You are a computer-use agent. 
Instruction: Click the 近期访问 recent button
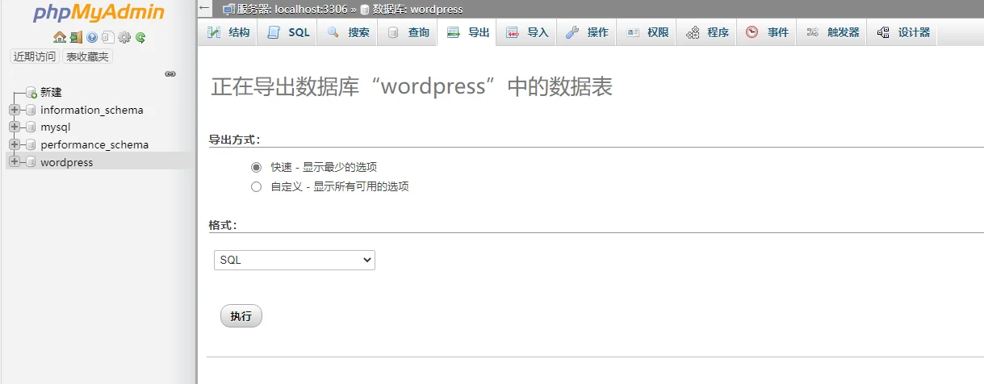pyautogui.click(x=35, y=56)
